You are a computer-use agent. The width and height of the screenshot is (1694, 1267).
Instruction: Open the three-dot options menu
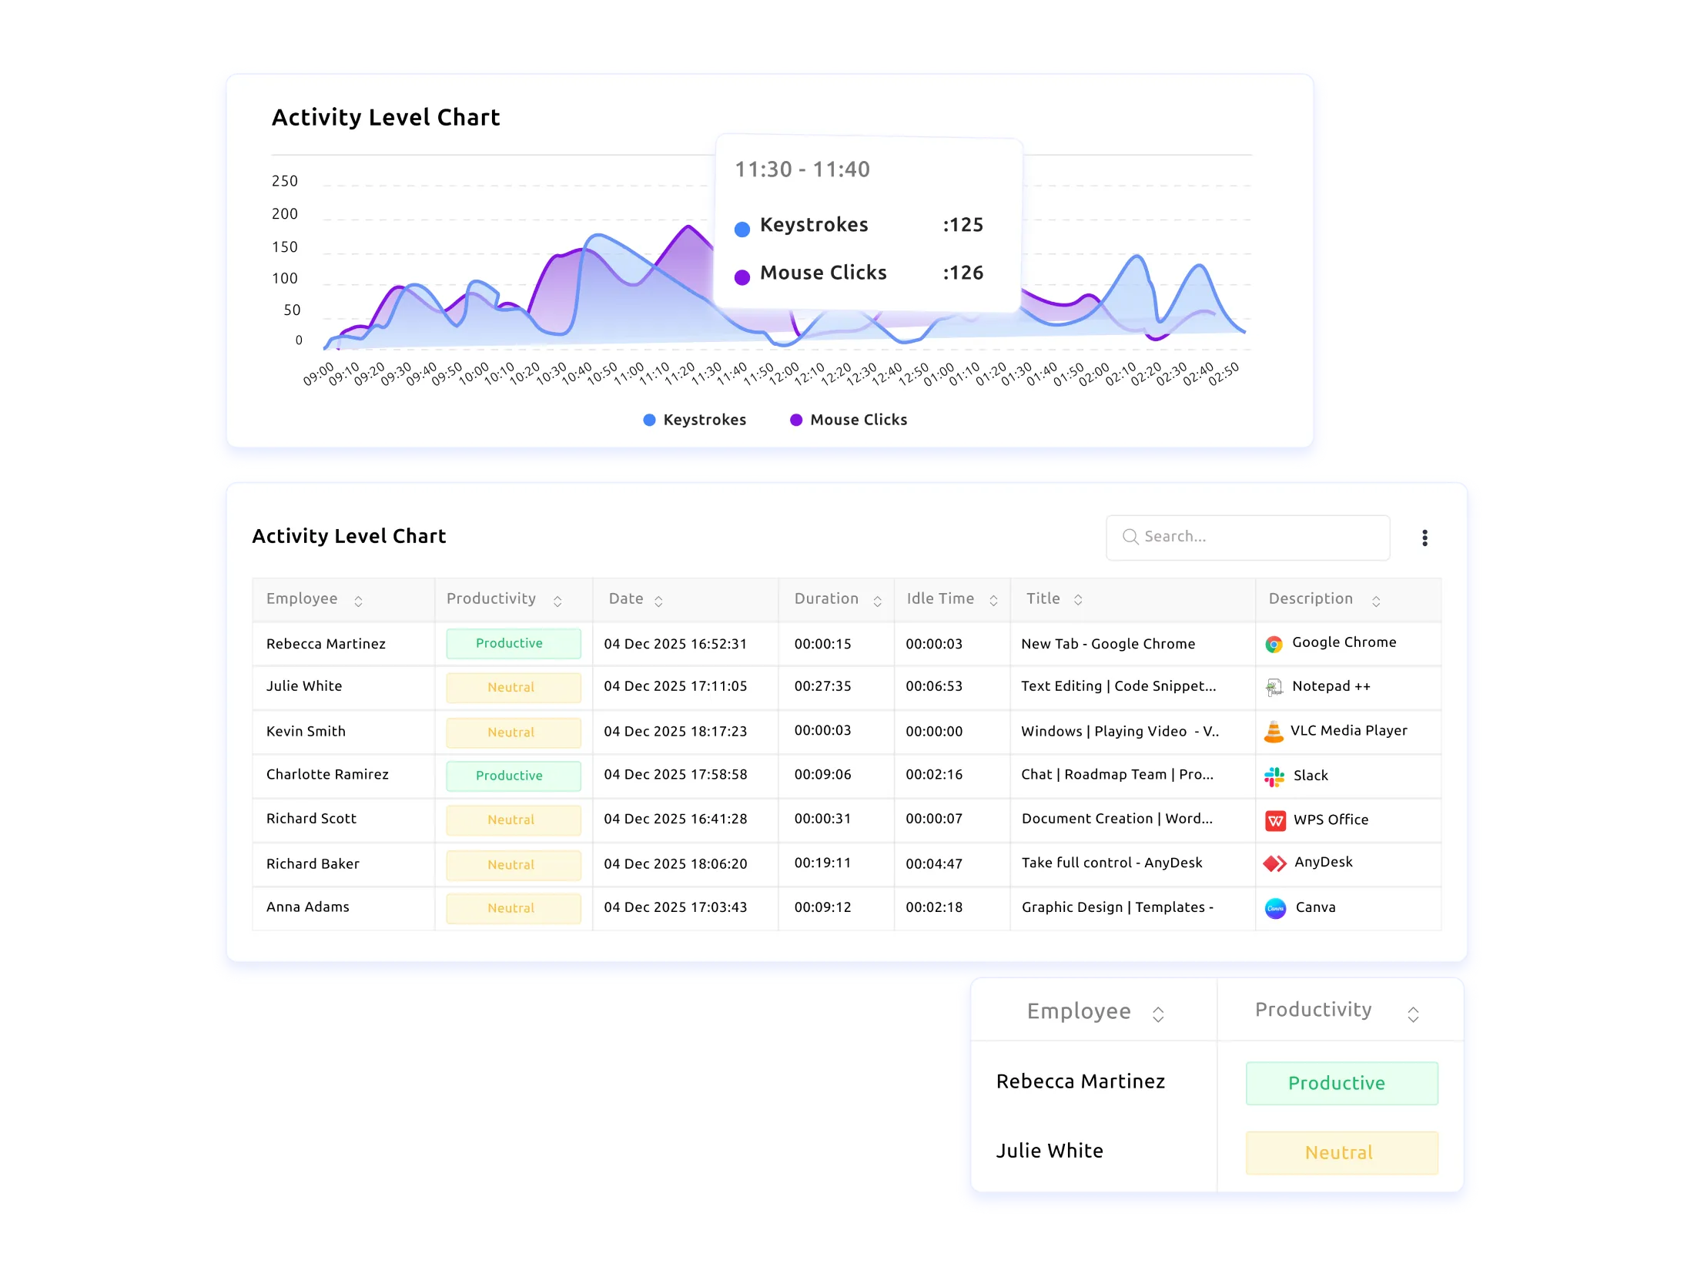pyautogui.click(x=1425, y=537)
